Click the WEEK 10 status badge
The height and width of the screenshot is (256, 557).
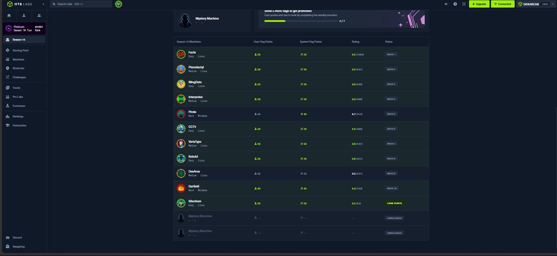pos(392,188)
